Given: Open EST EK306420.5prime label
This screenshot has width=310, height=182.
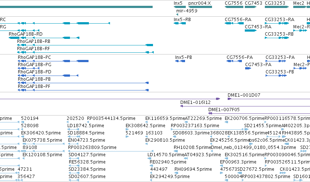Looking at the screenshot, I should 41,133.
